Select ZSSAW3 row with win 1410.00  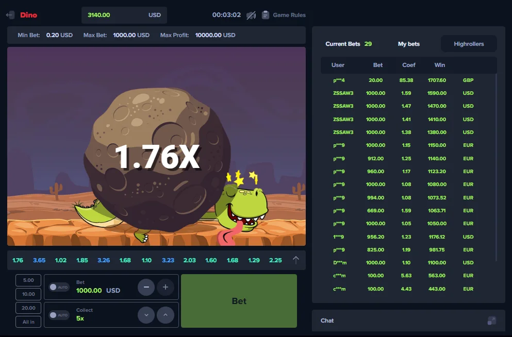408,120
